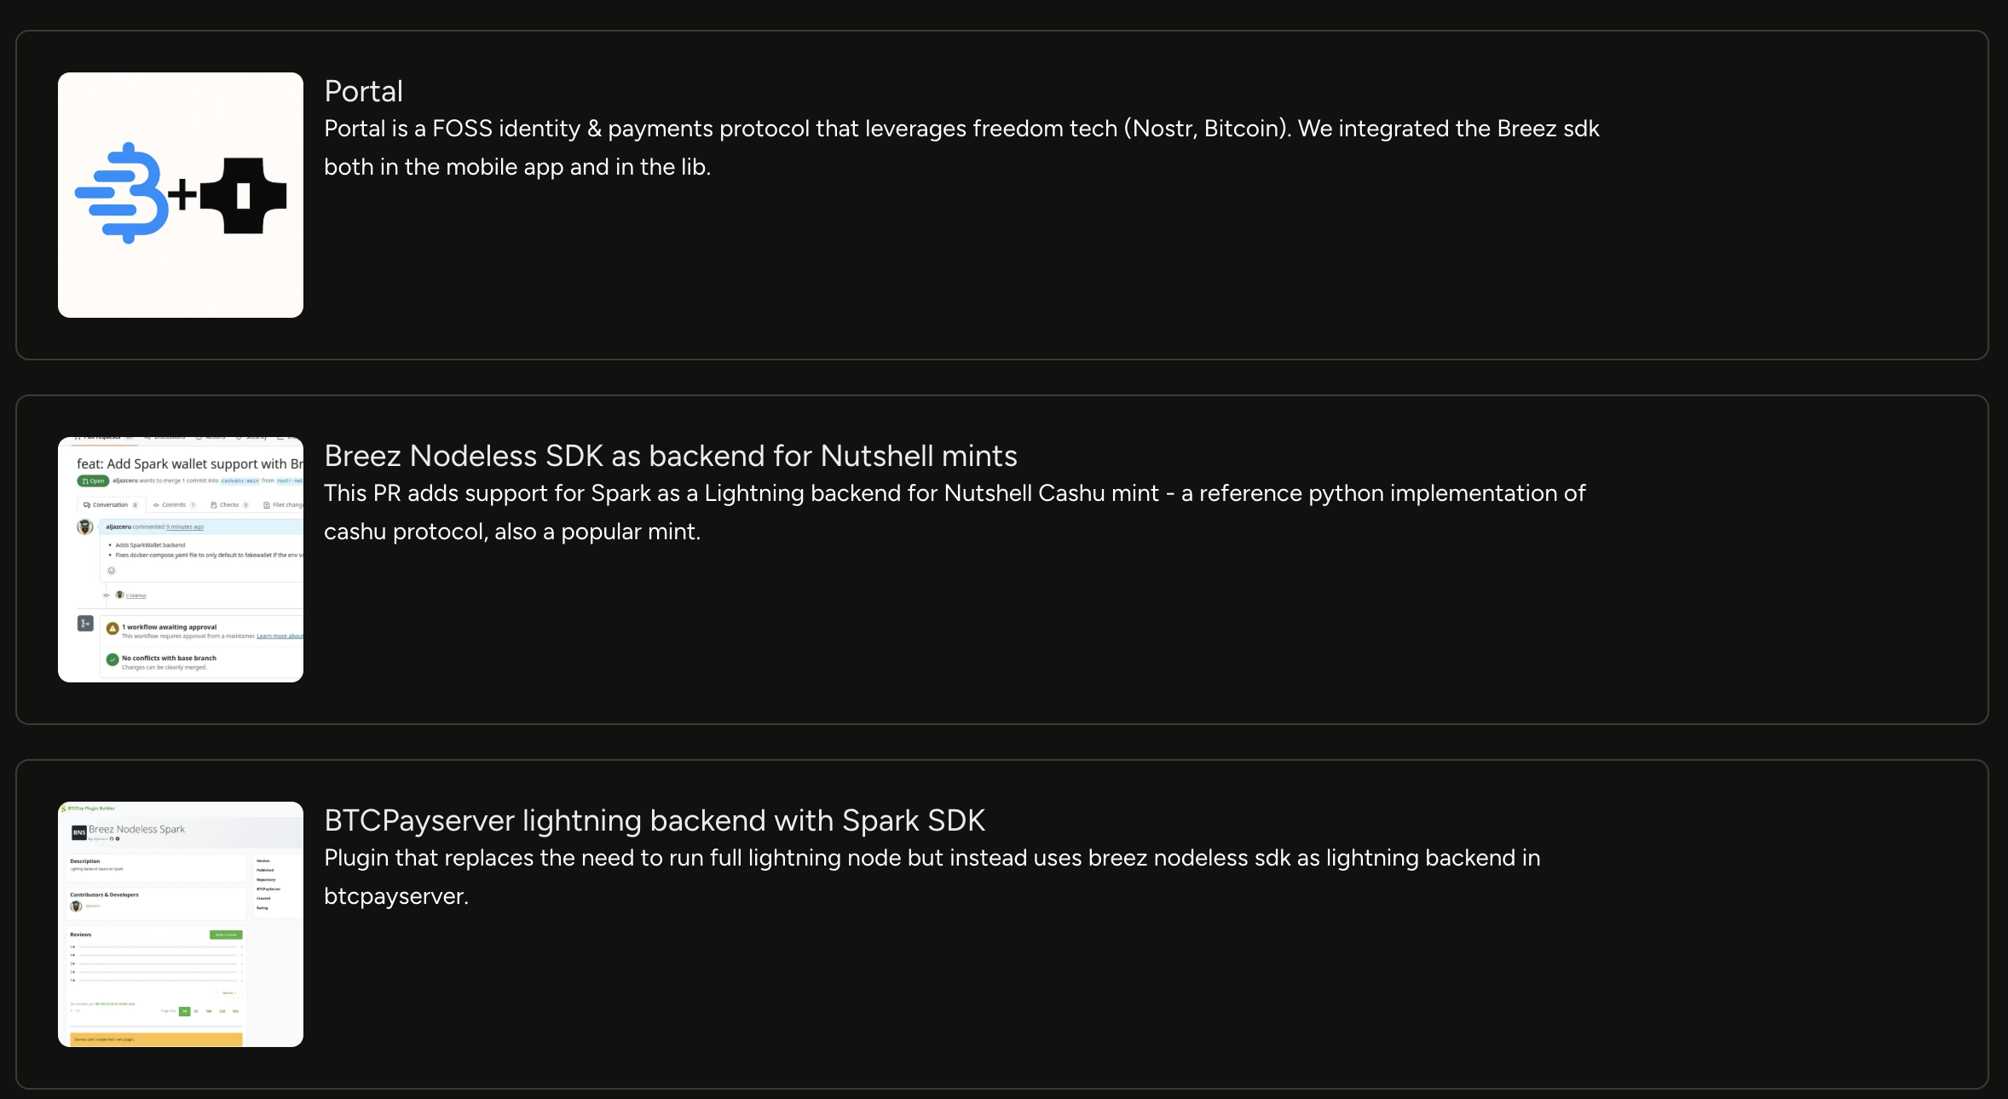Screen dimensions: 2008x1099
Task: Select page size 10 in the Reviews pager
Action: click(x=184, y=1011)
